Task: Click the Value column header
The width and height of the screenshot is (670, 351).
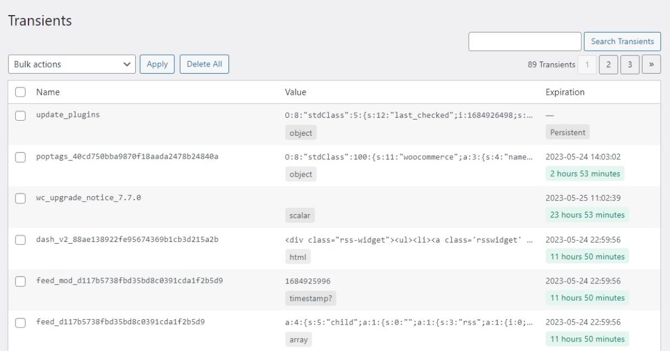Action: tap(295, 92)
